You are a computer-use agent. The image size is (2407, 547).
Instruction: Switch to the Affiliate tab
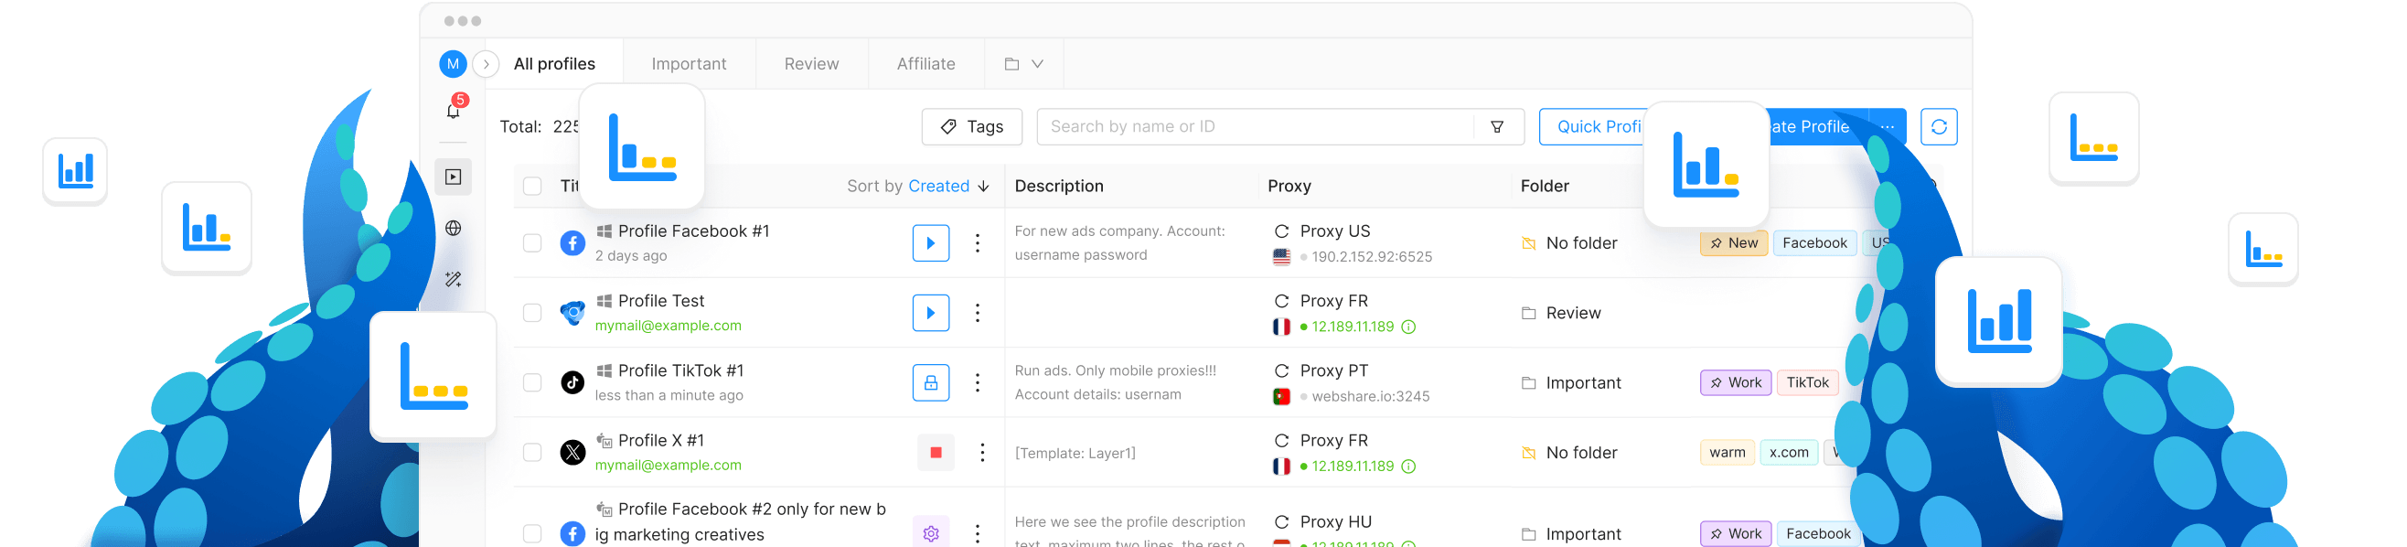click(926, 64)
